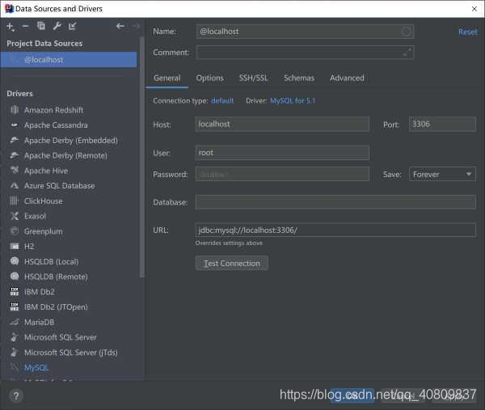Viewport: 485px width, 410px height.
Task: Open driver settings wrench icon
Action: tap(57, 27)
